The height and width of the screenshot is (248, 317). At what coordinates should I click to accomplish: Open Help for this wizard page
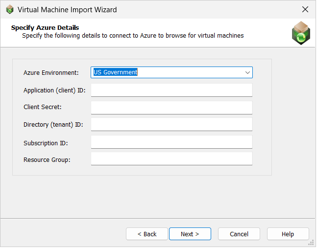point(288,234)
